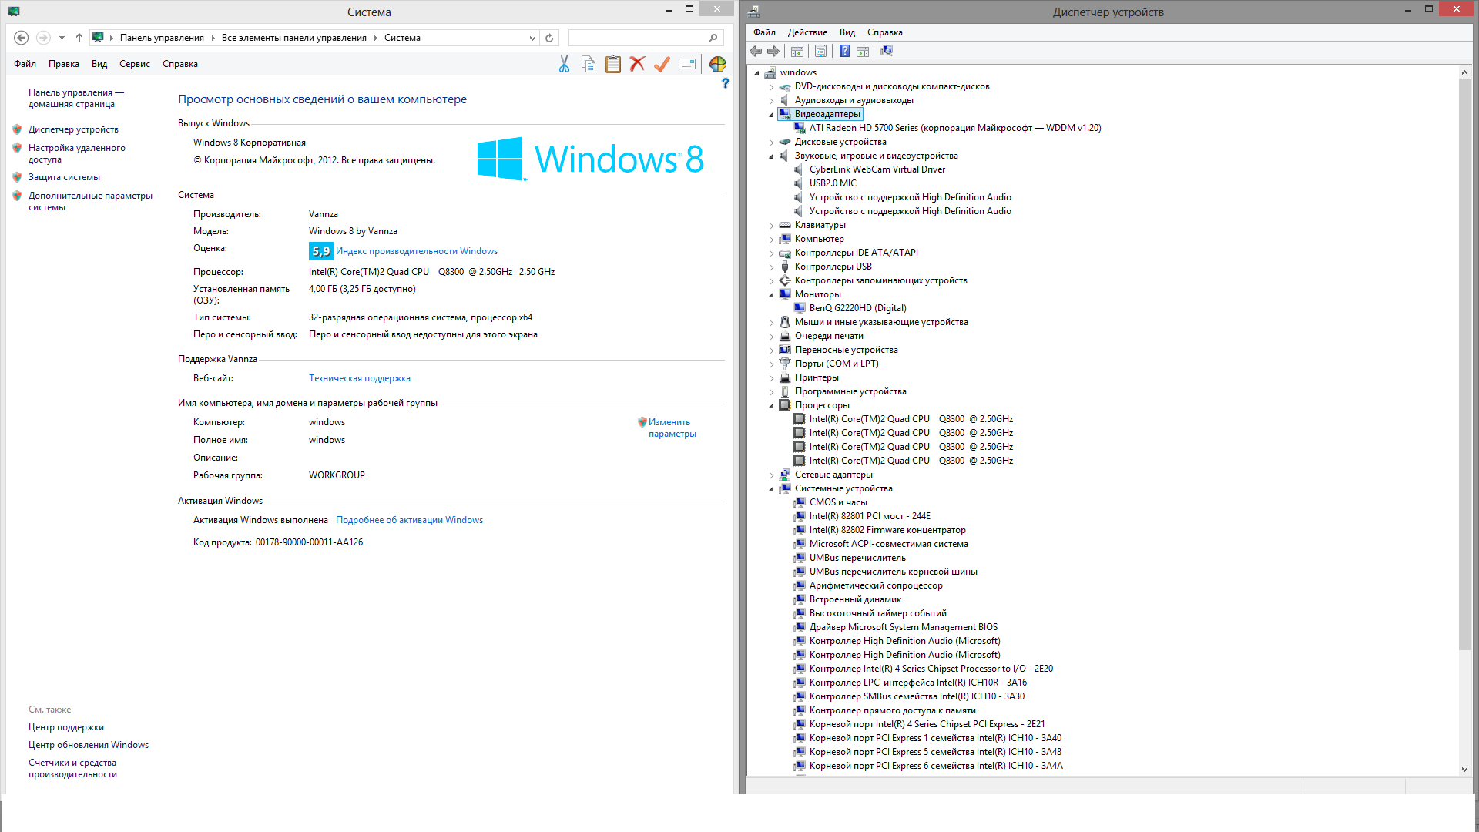Viewport: 1479px width, 832px height.
Task: Open Файл menu in System window
Action: coord(25,64)
